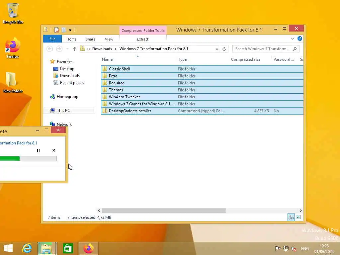Click Transformation Pack for 8.1 destination link

(x=19, y=143)
